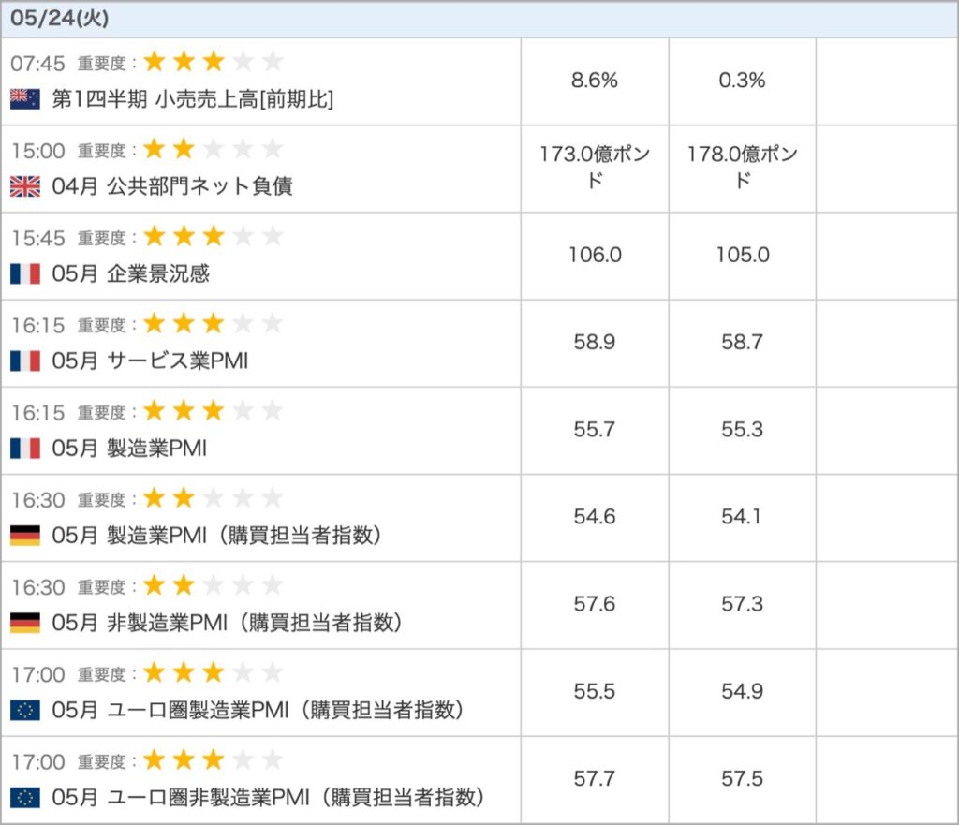Click the 57.6 value cell
The height and width of the screenshot is (825, 959).
coord(595,604)
